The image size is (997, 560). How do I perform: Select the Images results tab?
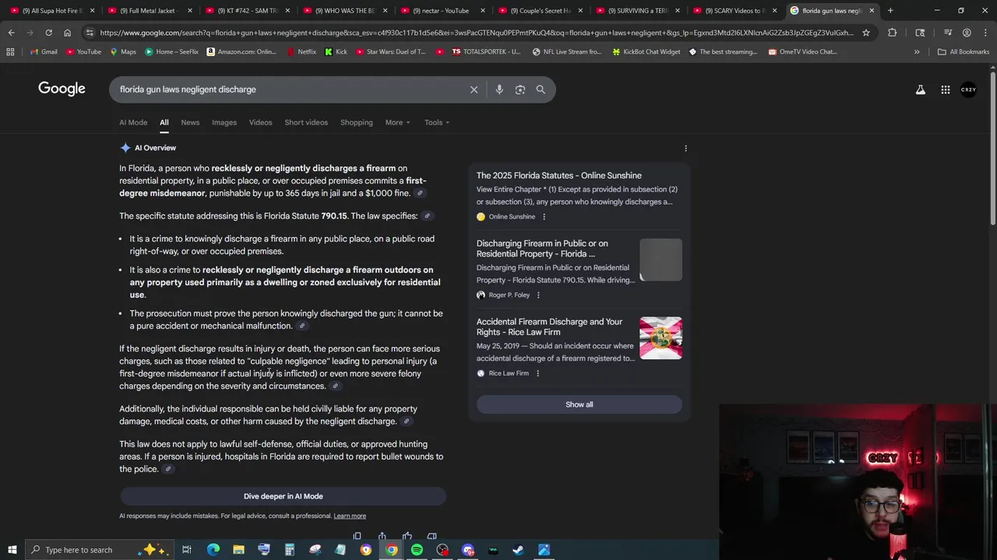coord(224,122)
